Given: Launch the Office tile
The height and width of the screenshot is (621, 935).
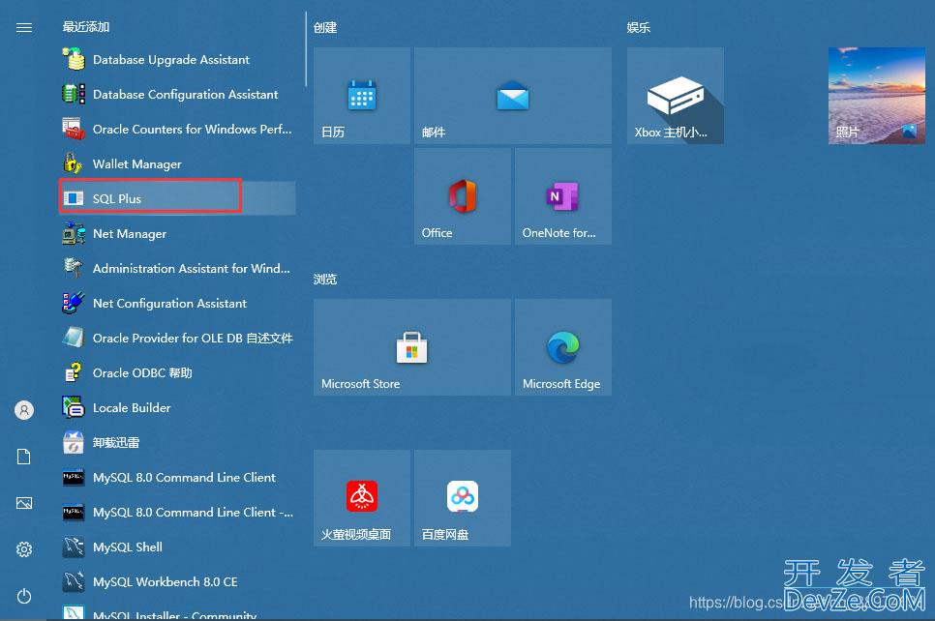Looking at the screenshot, I should [463, 196].
